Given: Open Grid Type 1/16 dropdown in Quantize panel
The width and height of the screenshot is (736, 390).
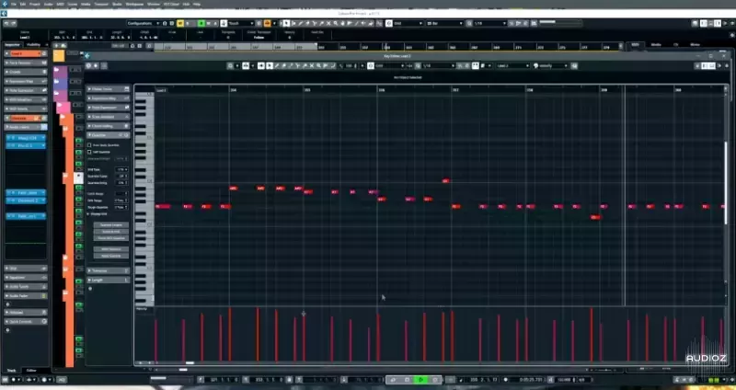Looking at the screenshot, I should click(x=122, y=169).
